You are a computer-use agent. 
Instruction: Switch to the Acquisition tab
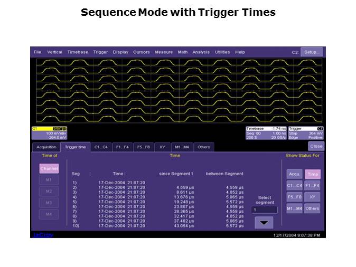coord(46,147)
